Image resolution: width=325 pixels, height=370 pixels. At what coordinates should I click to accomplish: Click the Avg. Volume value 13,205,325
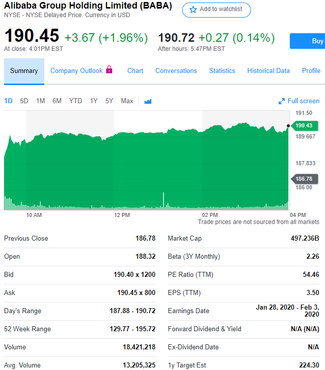[139, 365]
